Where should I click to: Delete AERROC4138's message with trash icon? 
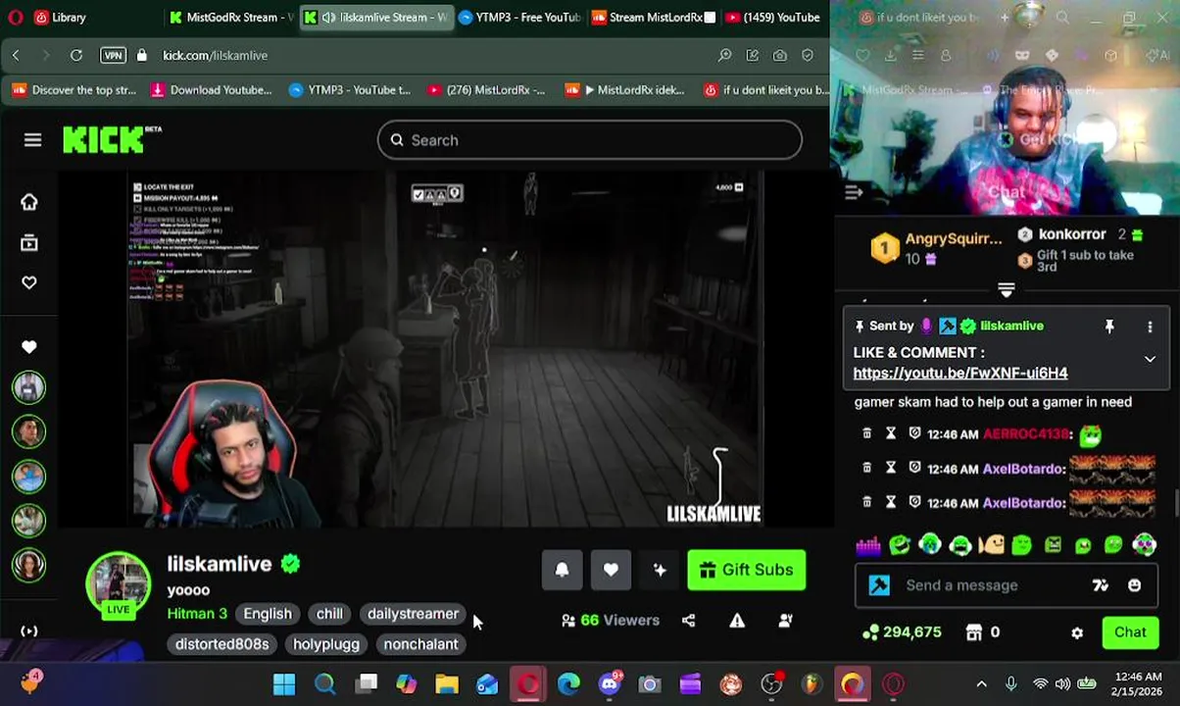click(x=866, y=433)
